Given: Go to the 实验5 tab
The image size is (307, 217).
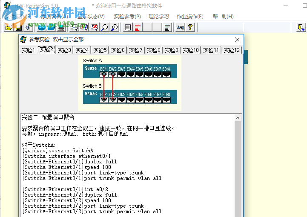Looking at the screenshot, I should coord(100,50).
